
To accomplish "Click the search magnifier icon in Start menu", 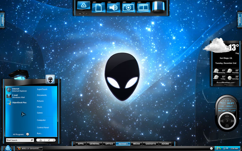I will coord(32,140).
